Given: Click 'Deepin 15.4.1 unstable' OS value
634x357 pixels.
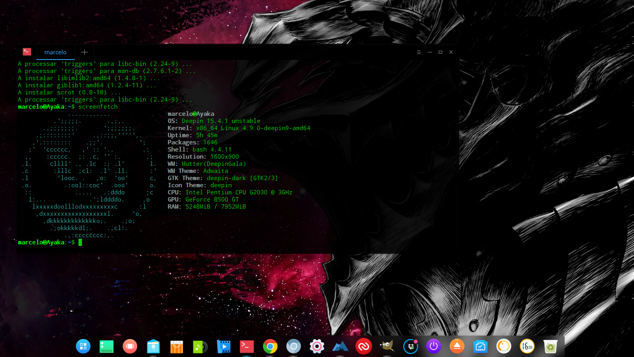Looking at the screenshot, I should click(x=221, y=121).
